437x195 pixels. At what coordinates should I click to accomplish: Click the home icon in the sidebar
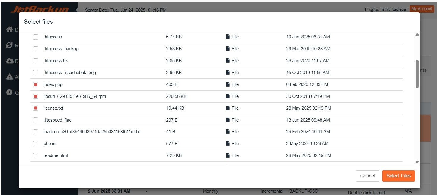pyautogui.click(x=10, y=29)
